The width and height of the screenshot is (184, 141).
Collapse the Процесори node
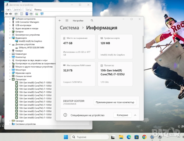pyautogui.click(x=10, y=79)
